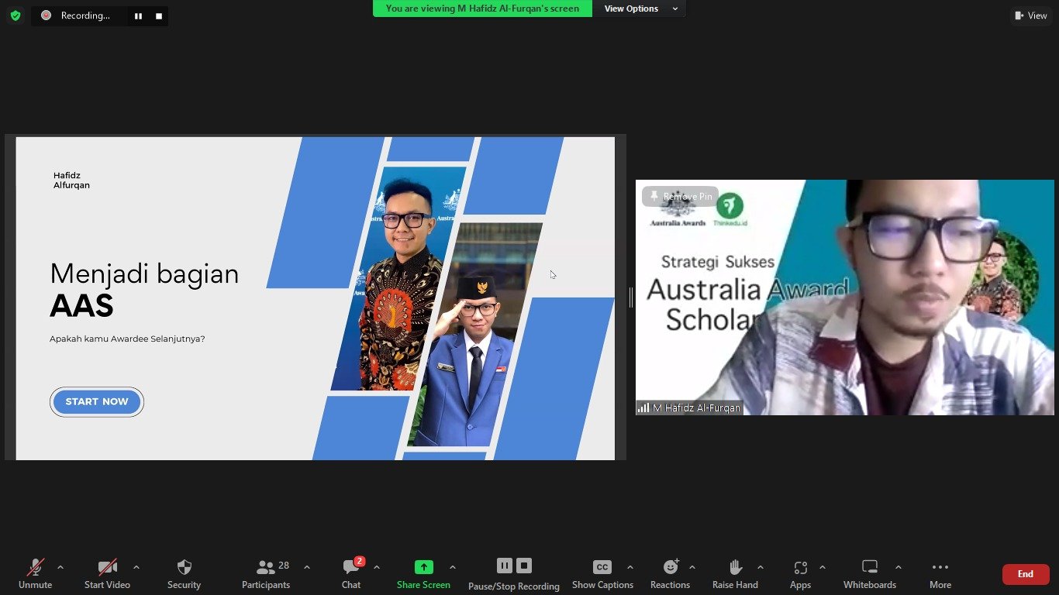Click Remove Pin on the speaker video

tap(681, 197)
